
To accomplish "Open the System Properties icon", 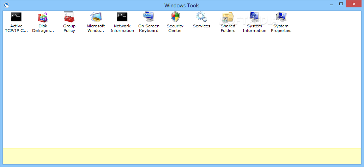I will pyautogui.click(x=281, y=17).
